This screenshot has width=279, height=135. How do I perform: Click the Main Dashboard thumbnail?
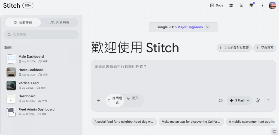pyautogui.click(x=11, y=59)
